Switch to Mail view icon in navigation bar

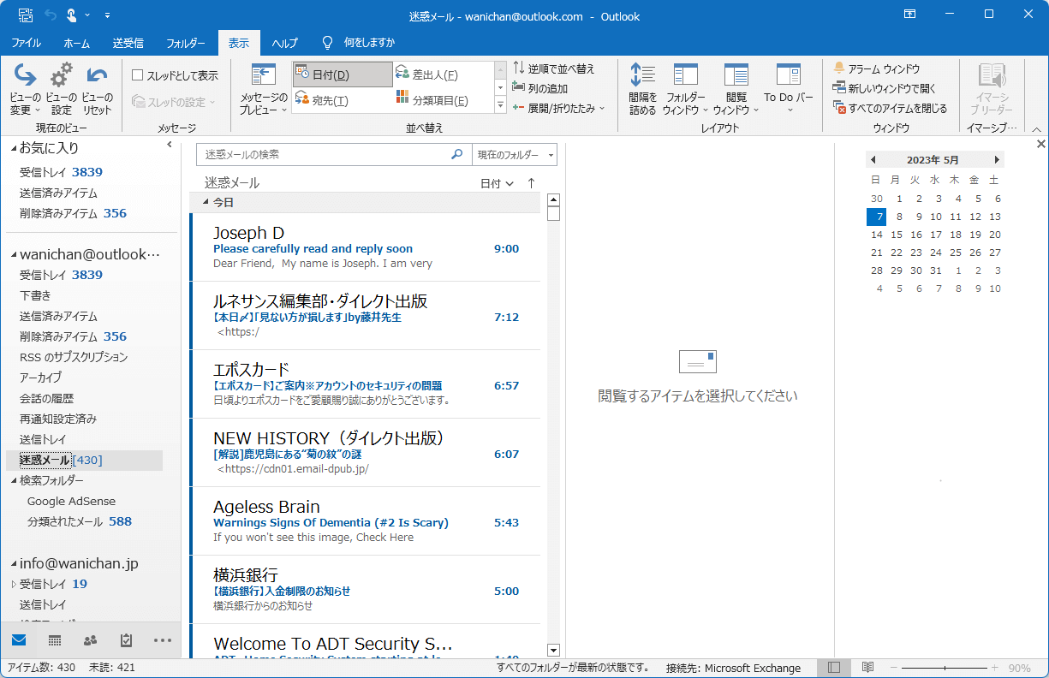(x=19, y=639)
